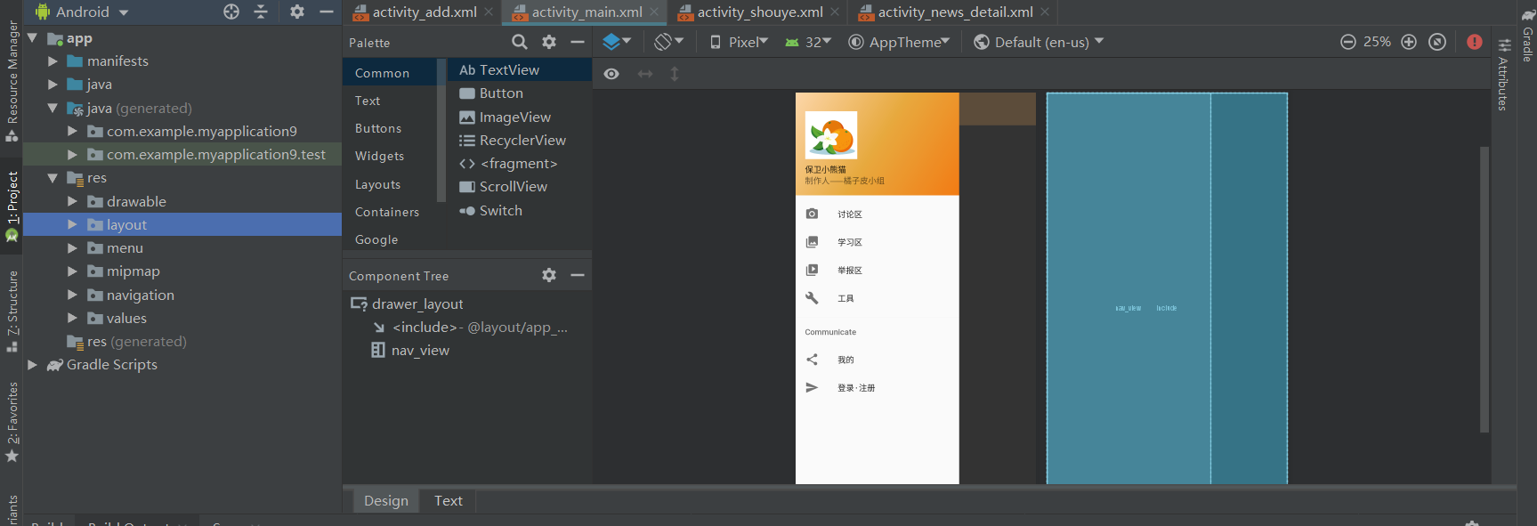Open Resource Manager tool window
Screen dimensions: 1537x526
click(x=12, y=80)
